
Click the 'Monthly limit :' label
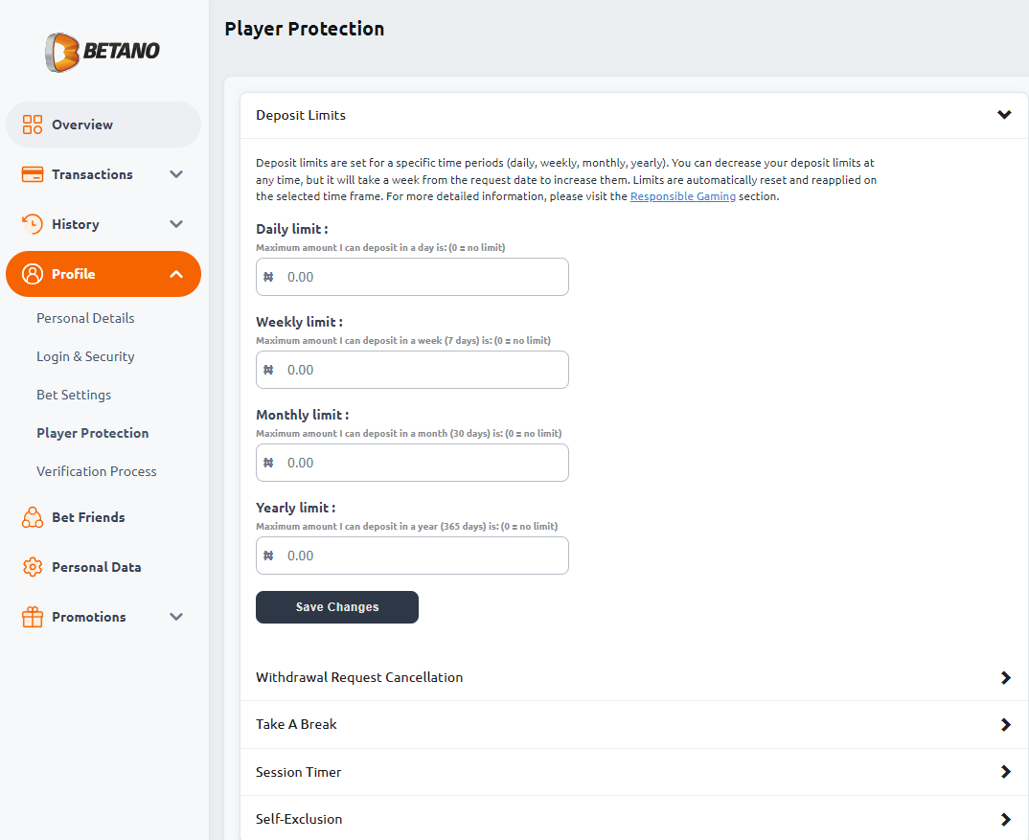click(x=303, y=416)
